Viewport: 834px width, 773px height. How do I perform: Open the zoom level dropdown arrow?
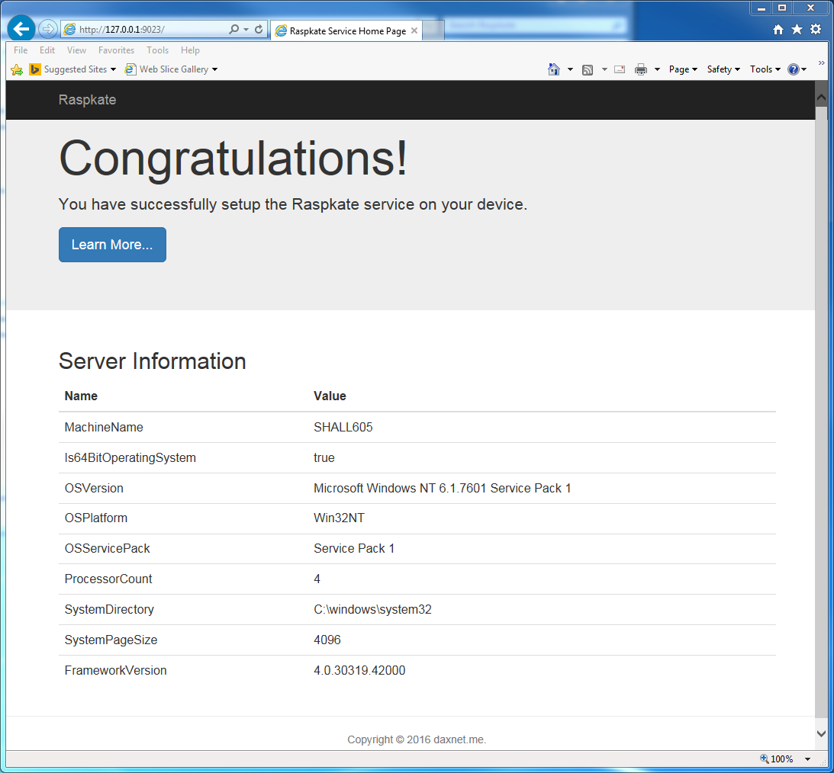tap(807, 759)
